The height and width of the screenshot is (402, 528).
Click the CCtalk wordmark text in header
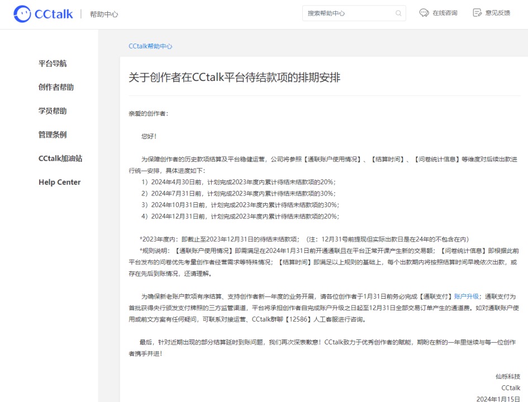click(54, 14)
